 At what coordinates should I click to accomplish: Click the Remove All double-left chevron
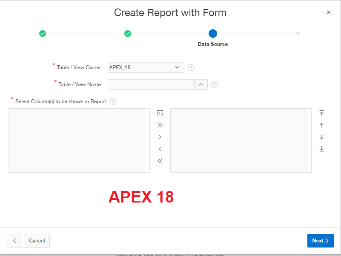click(160, 161)
